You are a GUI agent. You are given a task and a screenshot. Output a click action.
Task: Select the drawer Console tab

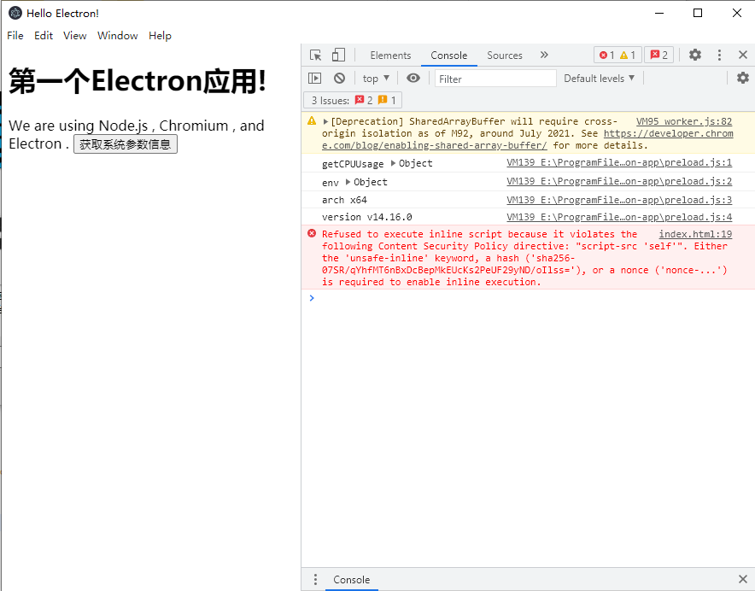352,580
